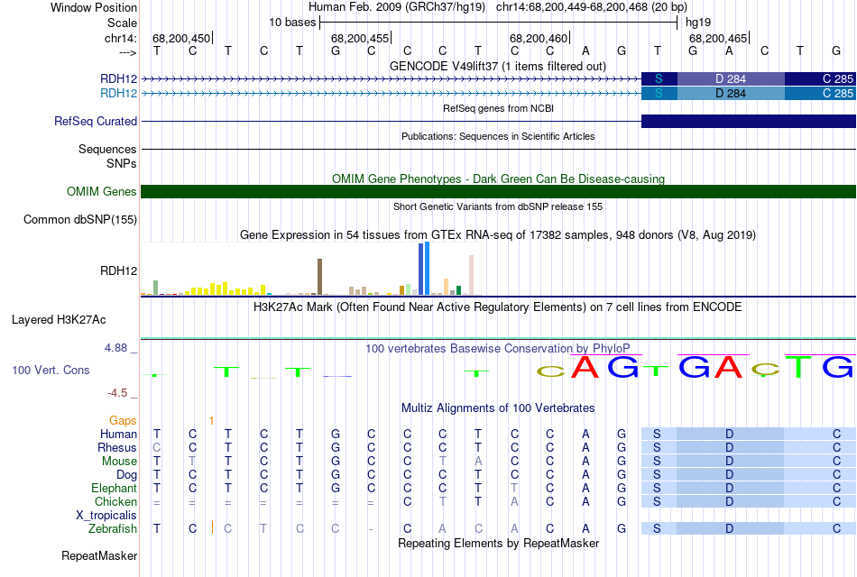Click the chr14 genome position text
Image resolution: width=857 pixels, height=577 pixels.
pos(592,7)
